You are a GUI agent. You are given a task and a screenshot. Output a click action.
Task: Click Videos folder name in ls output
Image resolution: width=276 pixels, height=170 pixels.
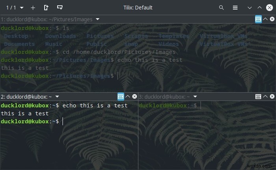click(x=169, y=44)
